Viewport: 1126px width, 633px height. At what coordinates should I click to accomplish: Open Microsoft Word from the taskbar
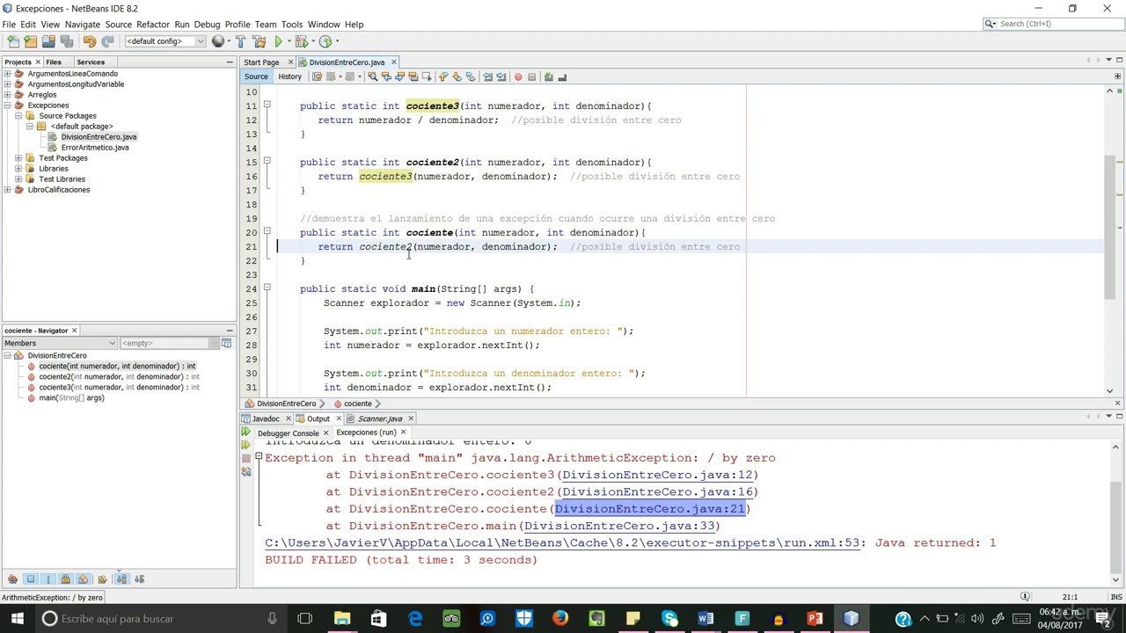coord(706,618)
